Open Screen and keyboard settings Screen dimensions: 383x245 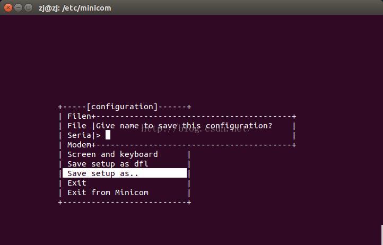point(112,154)
